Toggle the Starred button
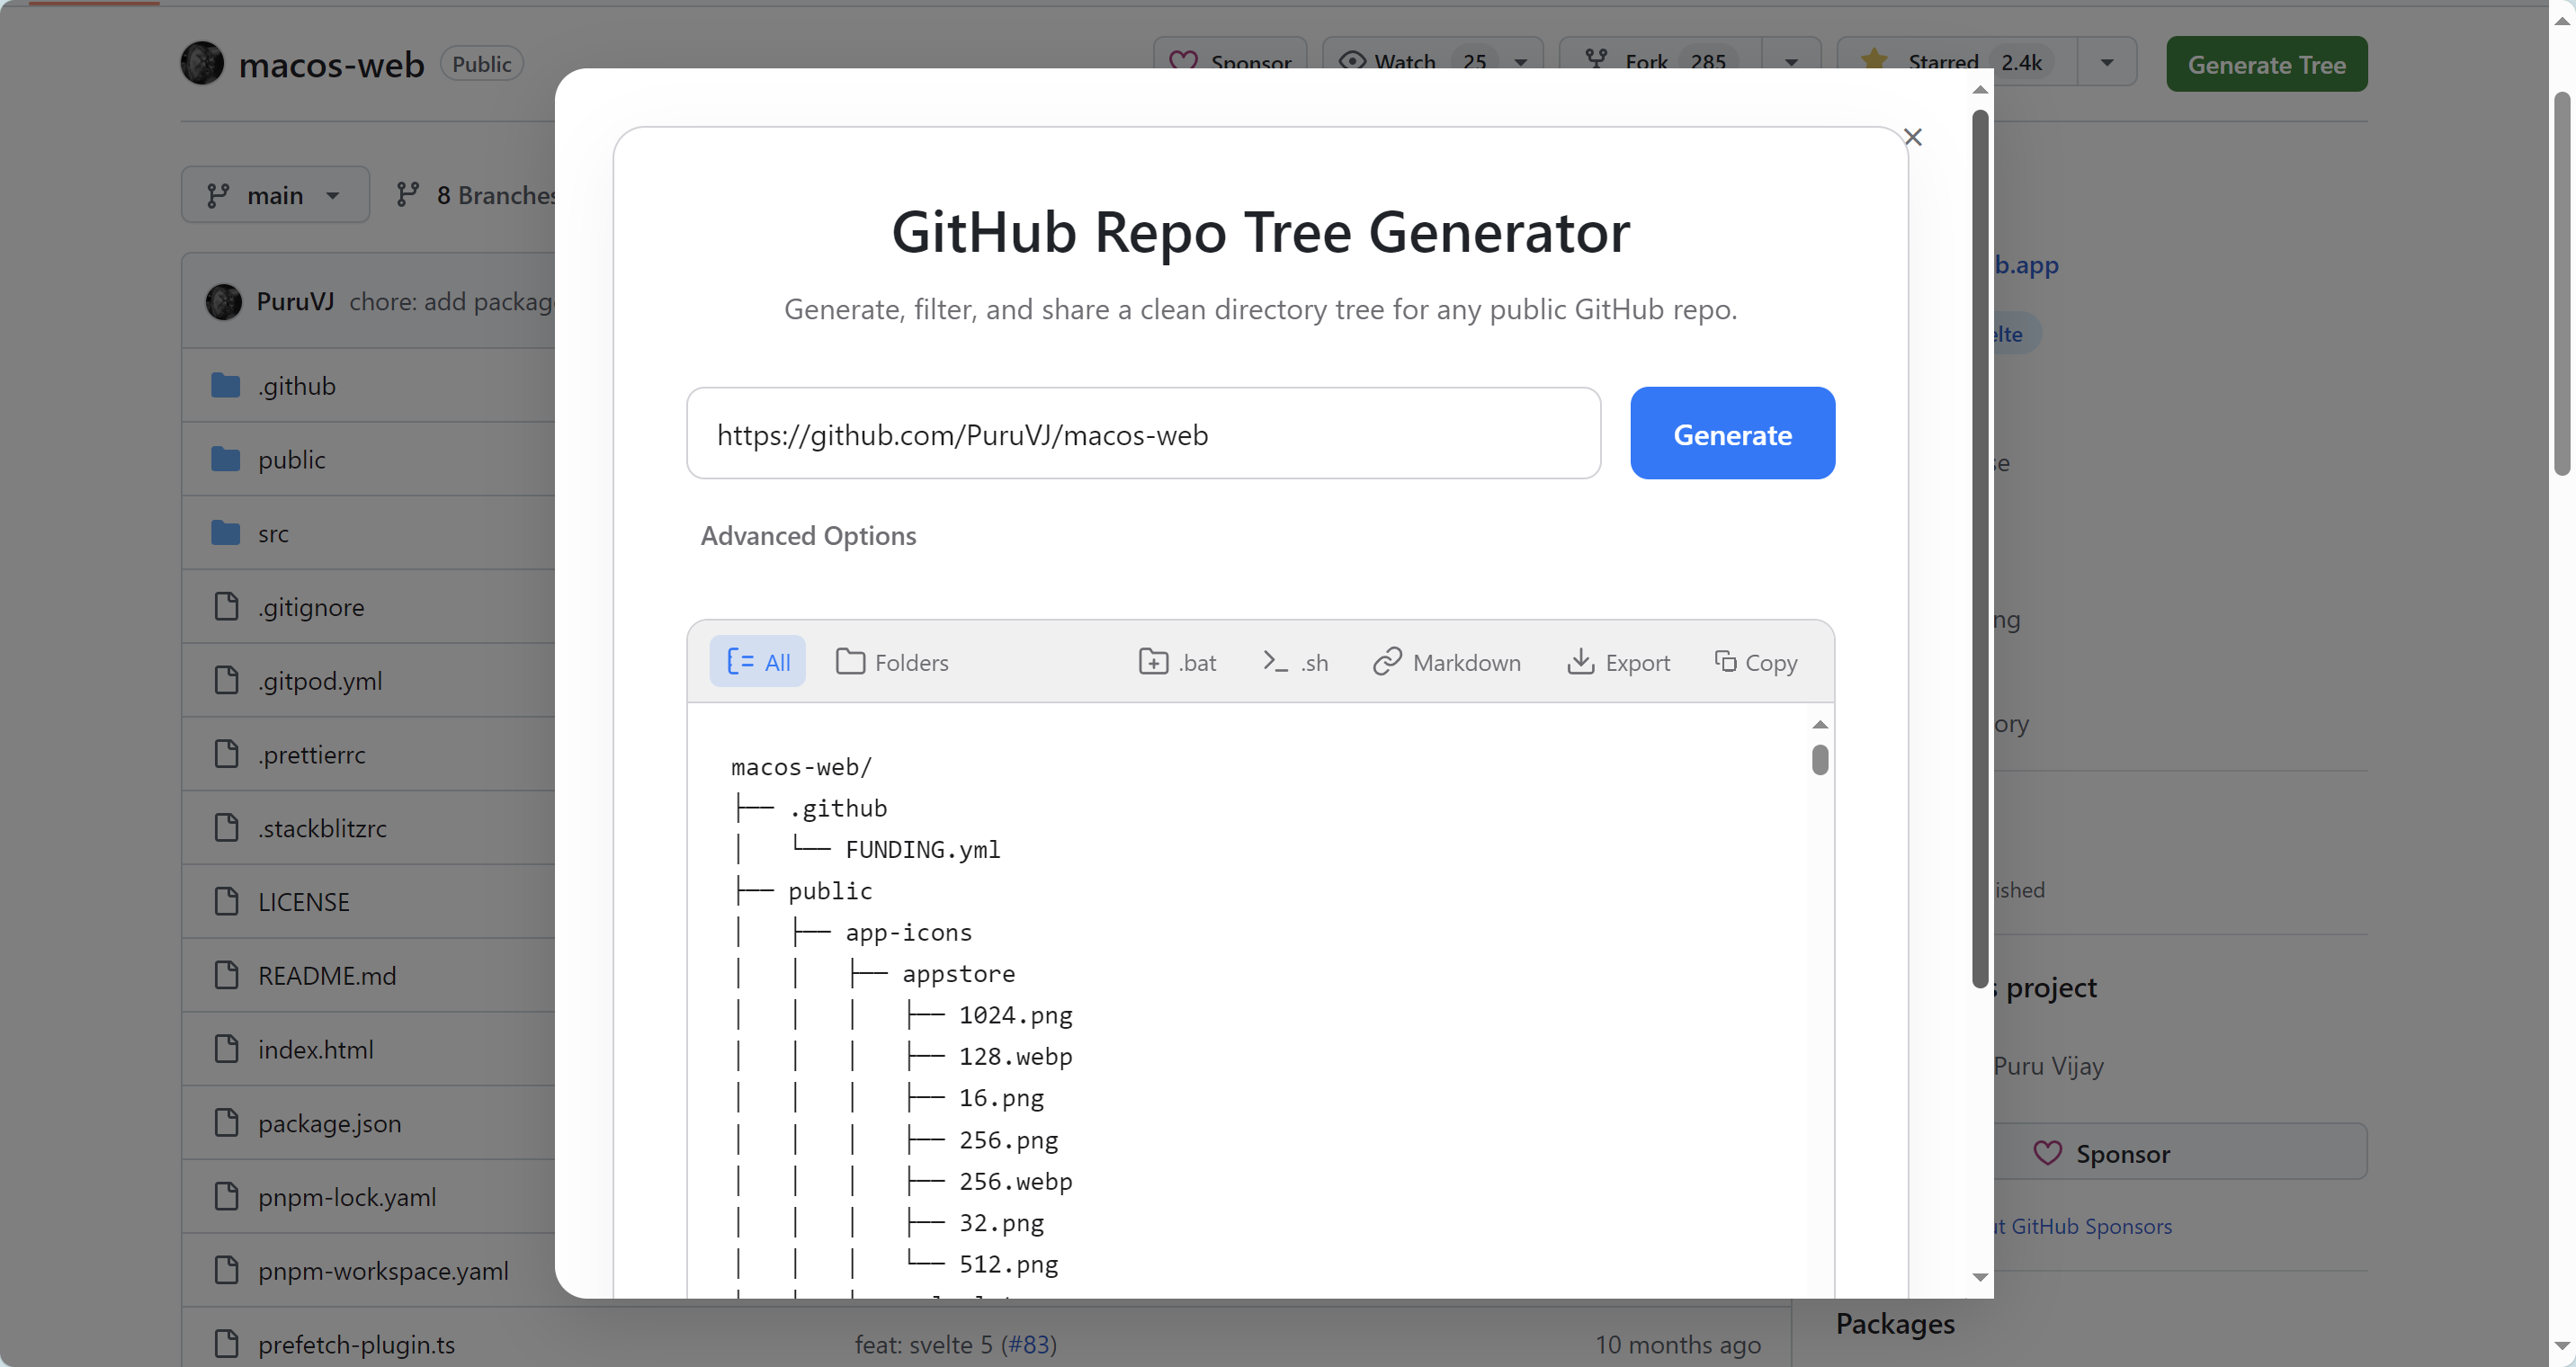 point(1957,62)
